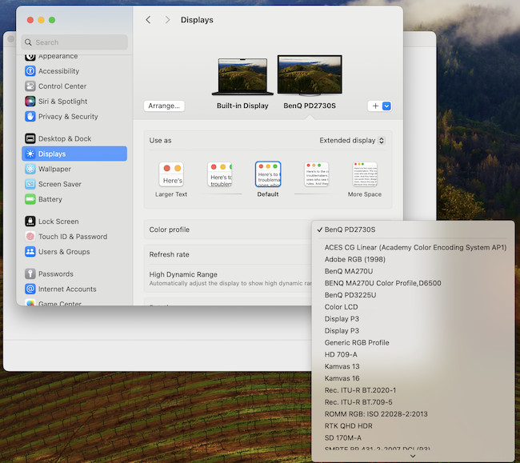This screenshot has width=520, height=463.
Task: Open Accessibility settings icon in sidebar
Action: [x=30, y=71]
